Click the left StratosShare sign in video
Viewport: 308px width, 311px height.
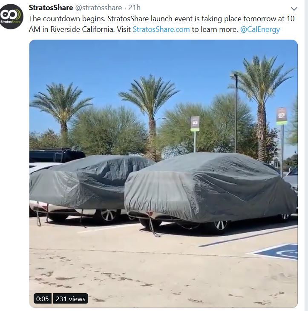coord(195,123)
